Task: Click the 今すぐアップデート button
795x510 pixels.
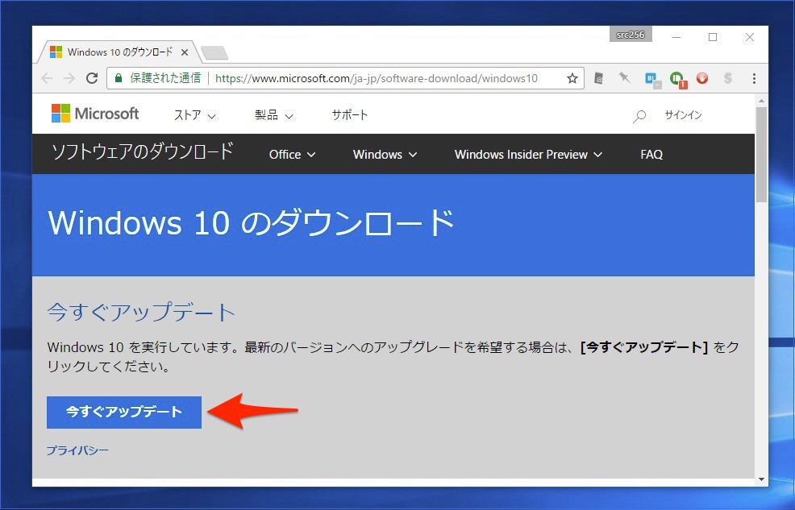Action: [x=124, y=413]
